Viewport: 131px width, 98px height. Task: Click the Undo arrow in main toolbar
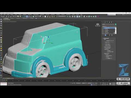point(2,17)
